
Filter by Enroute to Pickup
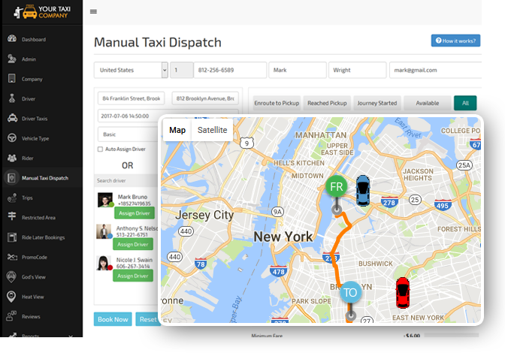tap(277, 103)
